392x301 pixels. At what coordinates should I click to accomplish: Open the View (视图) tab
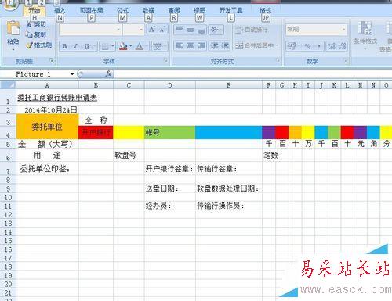tap(199, 11)
